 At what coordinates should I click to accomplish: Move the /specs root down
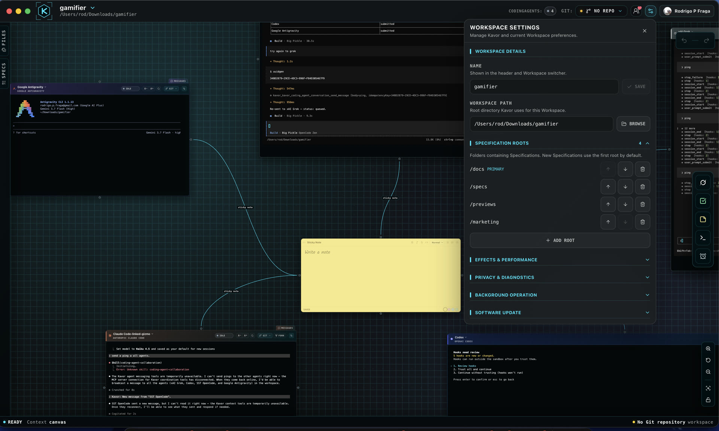(x=625, y=187)
